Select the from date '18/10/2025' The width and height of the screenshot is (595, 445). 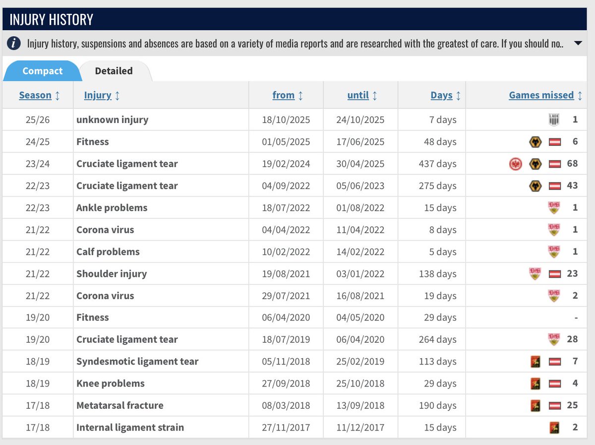click(286, 120)
